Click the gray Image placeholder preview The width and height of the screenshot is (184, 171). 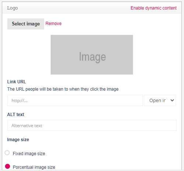tap(92, 55)
